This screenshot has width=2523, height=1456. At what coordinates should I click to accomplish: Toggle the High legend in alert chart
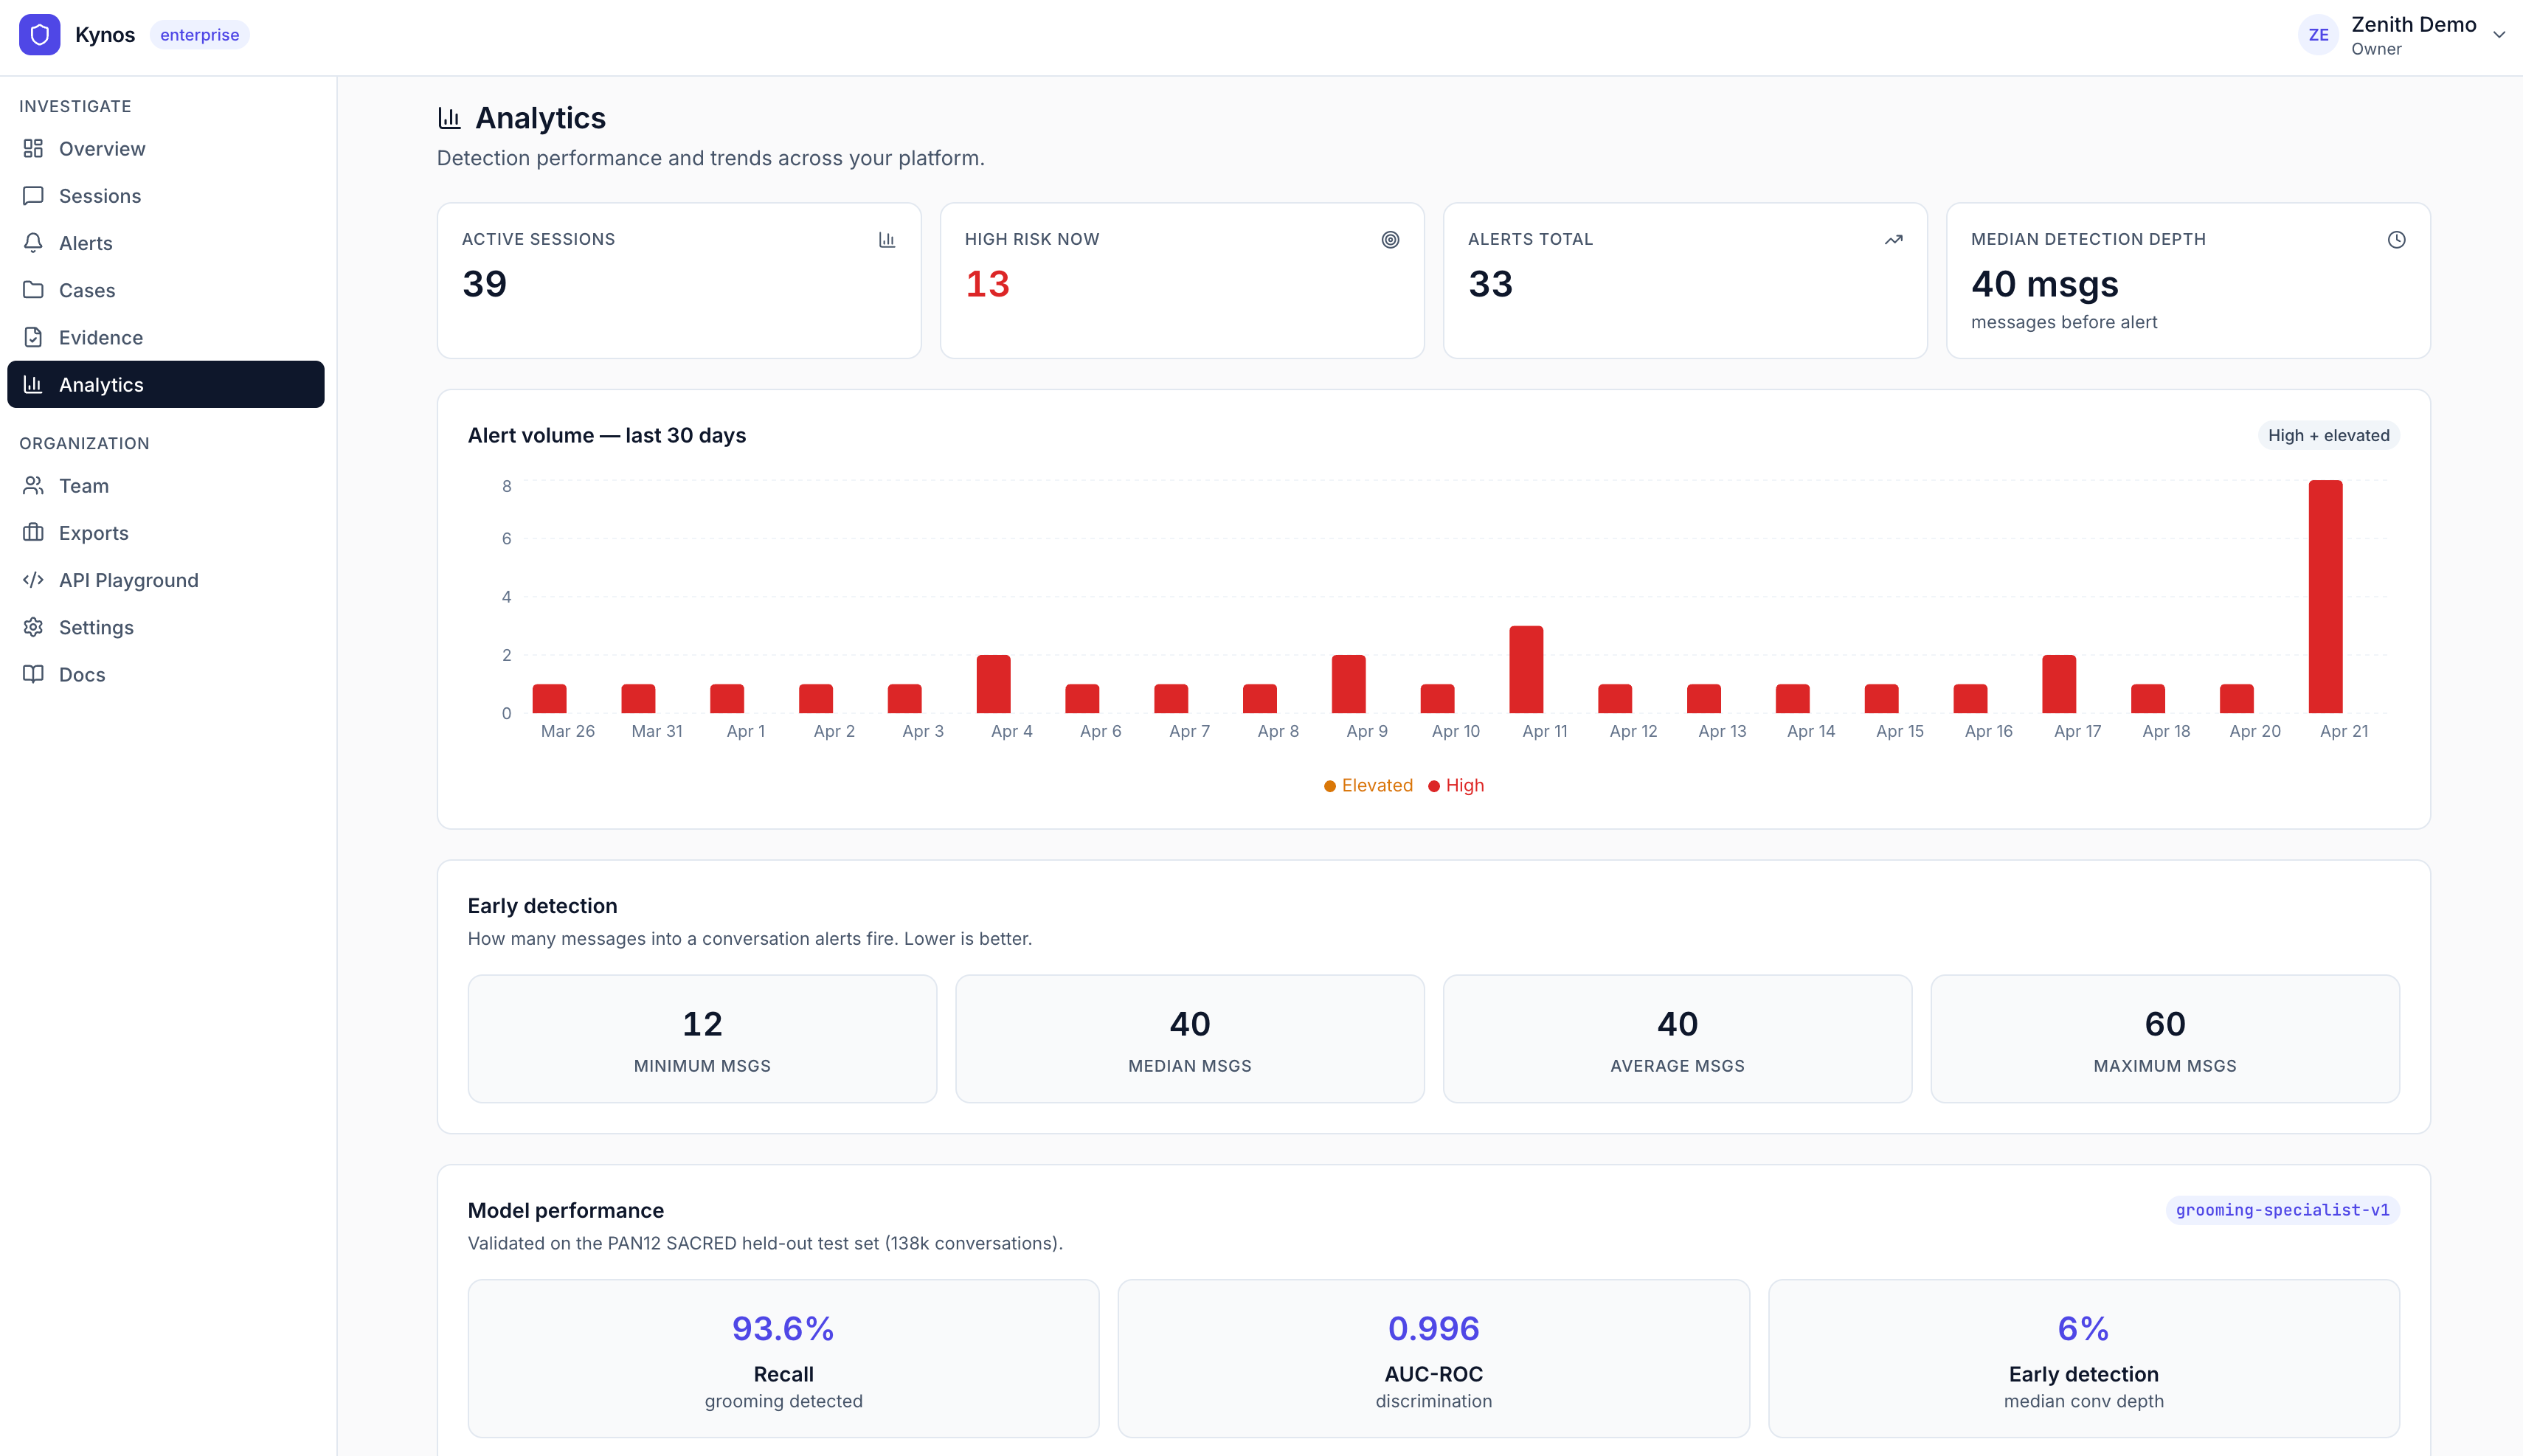[1456, 785]
